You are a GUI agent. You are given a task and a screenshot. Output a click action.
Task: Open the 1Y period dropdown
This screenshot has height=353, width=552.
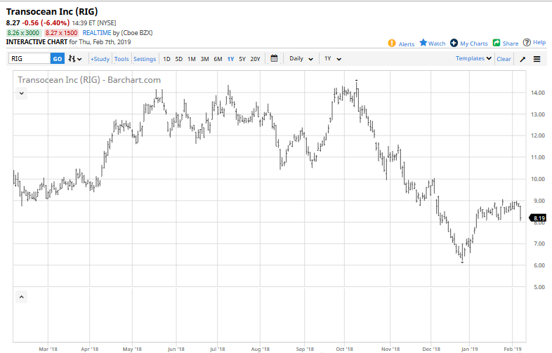(333, 58)
